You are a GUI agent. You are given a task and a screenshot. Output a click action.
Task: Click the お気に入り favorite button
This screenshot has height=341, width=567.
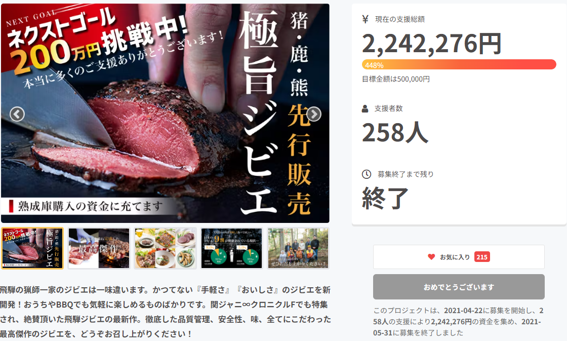[459, 257]
